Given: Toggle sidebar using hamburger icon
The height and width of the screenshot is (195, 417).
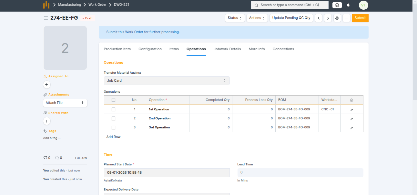Looking at the screenshot, I should click(x=46, y=18).
